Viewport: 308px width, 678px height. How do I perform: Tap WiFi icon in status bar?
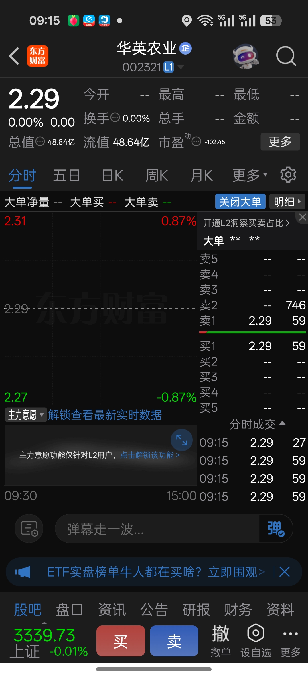[x=205, y=21]
